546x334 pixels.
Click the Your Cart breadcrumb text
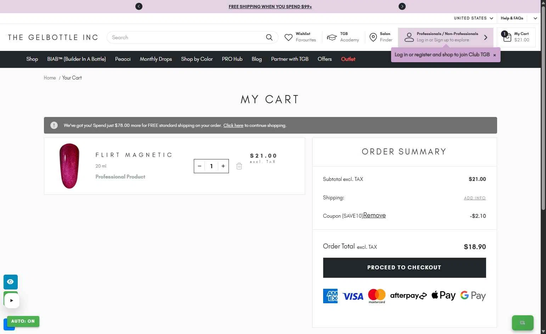click(x=72, y=78)
